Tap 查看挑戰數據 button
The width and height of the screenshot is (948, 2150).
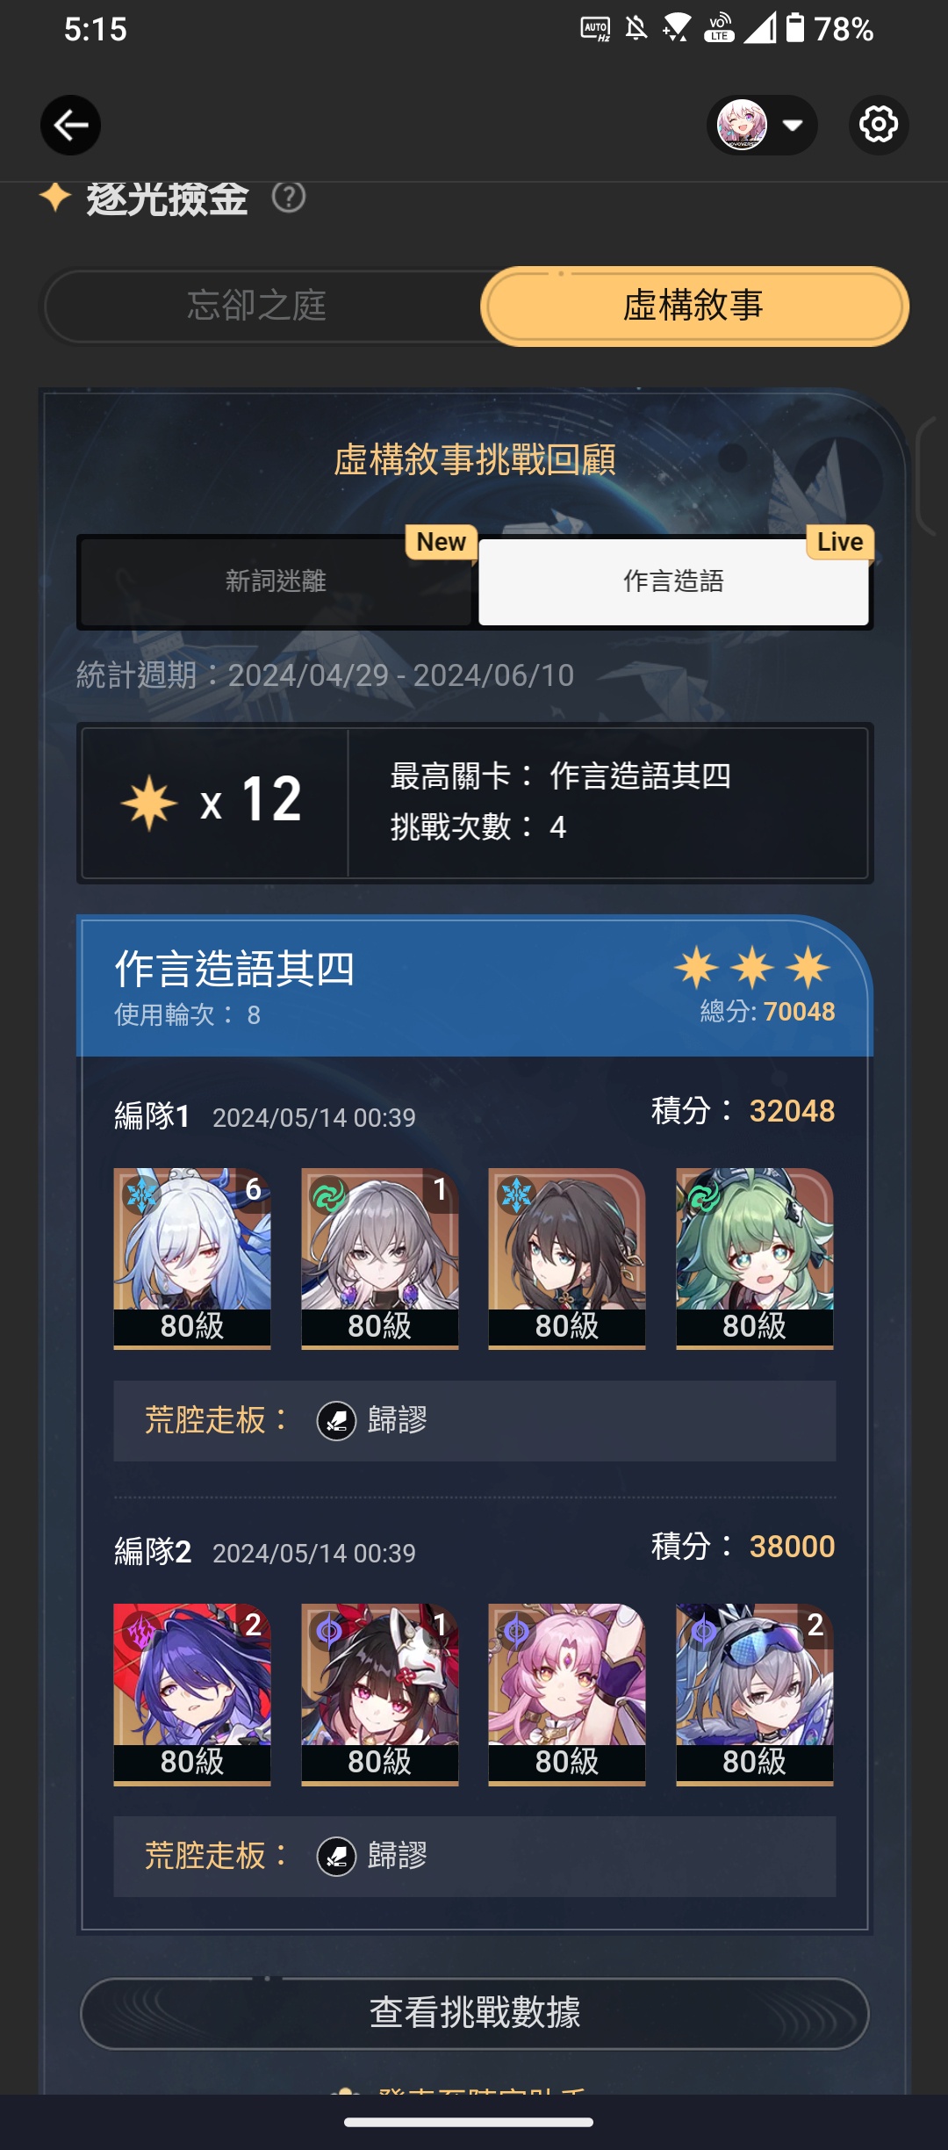point(474,2012)
